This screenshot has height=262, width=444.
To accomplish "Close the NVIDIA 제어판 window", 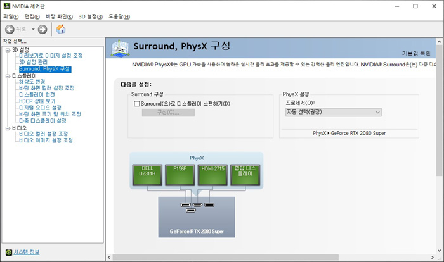I will pos(434,6).
